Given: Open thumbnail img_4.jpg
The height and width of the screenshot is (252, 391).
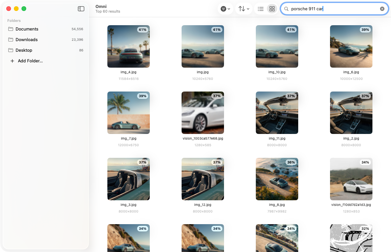Looking at the screenshot, I should coord(129,46).
